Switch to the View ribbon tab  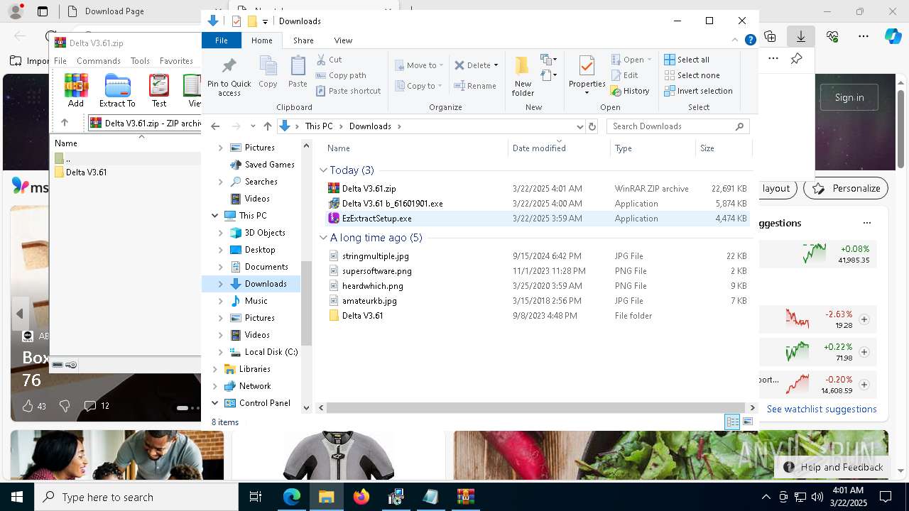click(343, 40)
